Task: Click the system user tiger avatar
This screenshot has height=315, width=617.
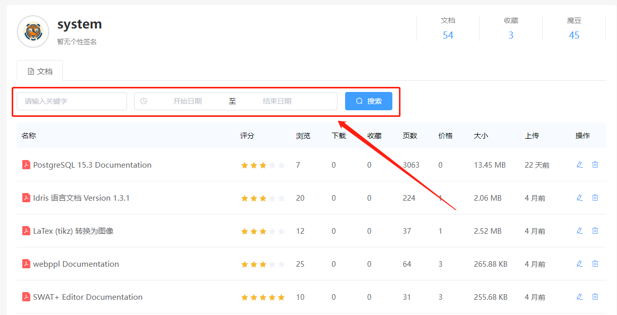Action: tap(33, 31)
